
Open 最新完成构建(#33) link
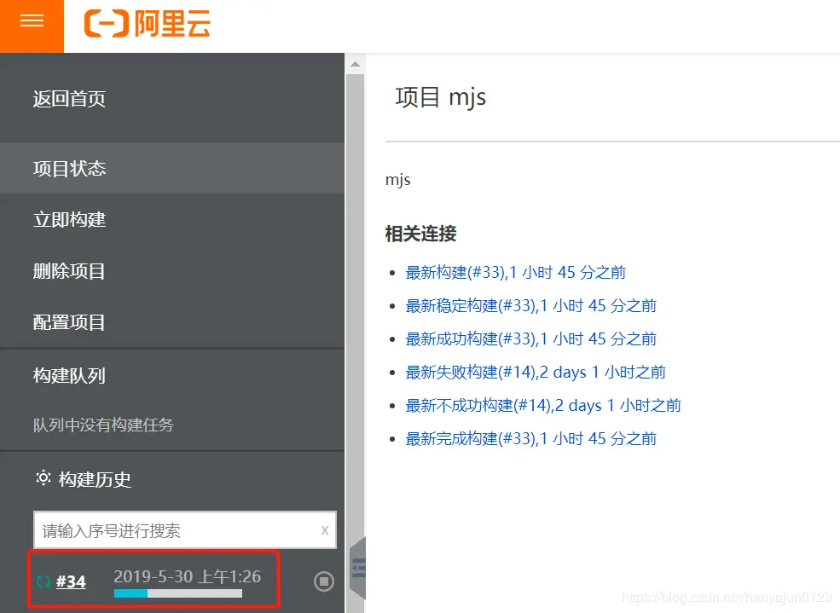pos(531,438)
